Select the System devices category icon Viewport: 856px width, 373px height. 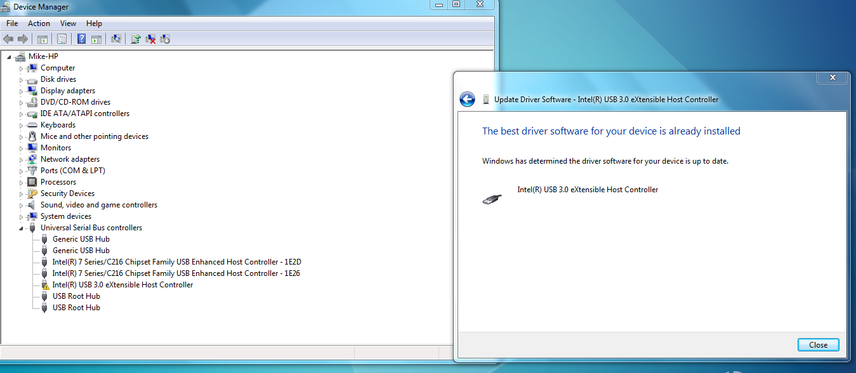(x=32, y=216)
